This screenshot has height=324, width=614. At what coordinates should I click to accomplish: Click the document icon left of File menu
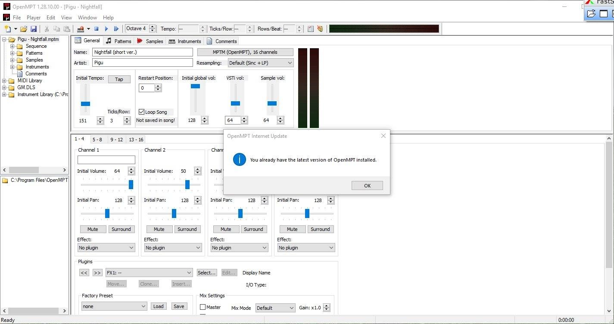[6, 18]
